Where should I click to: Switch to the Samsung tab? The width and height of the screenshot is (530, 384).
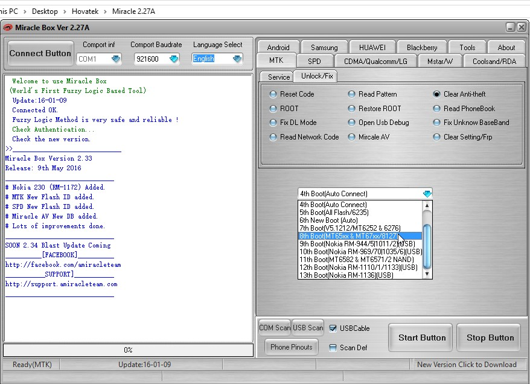click(324, 47)
